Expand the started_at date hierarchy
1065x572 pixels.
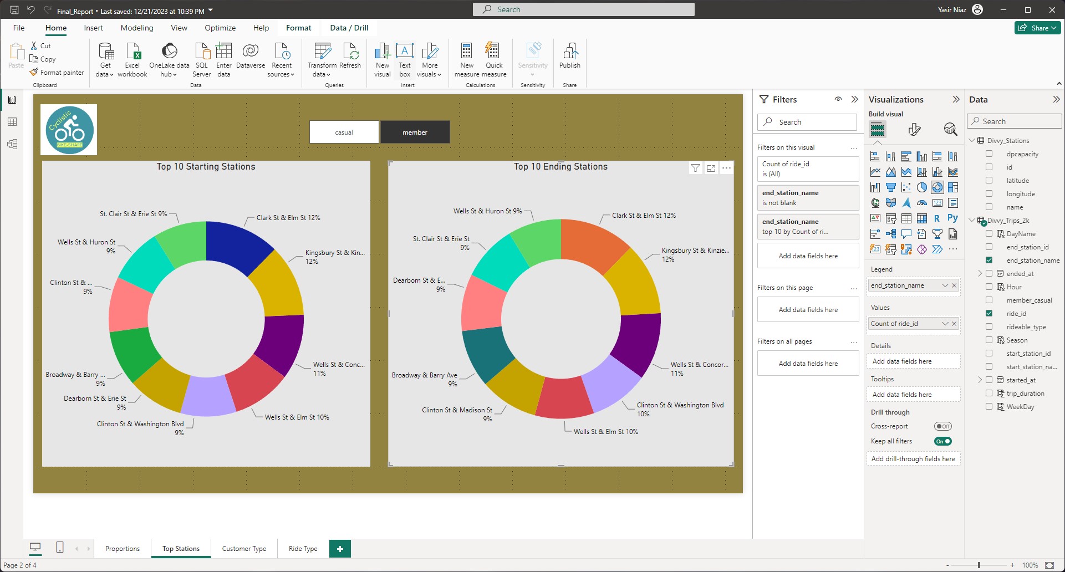pyautogui.click(x=980, y=380)
